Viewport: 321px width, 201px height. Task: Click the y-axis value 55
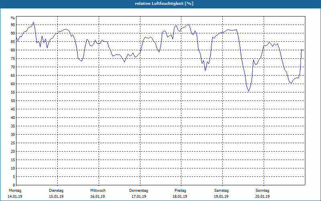pyautogui.click(x=13, y=92)
